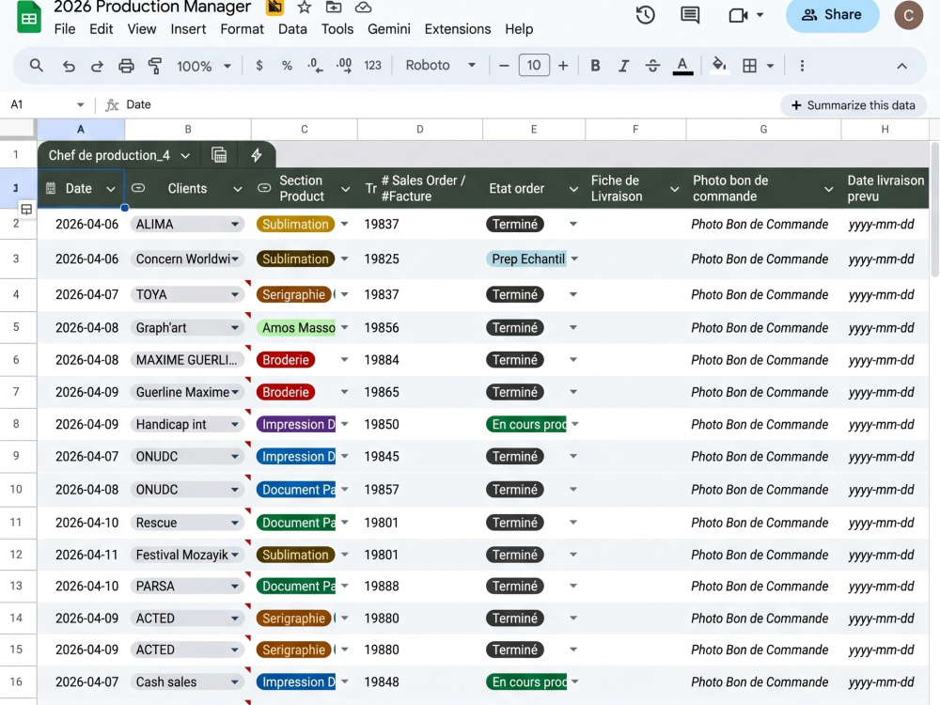Click the table lightning bolt icon
Image resolution: width=940 pixels, height=705 pixels.
click(257, 155)
